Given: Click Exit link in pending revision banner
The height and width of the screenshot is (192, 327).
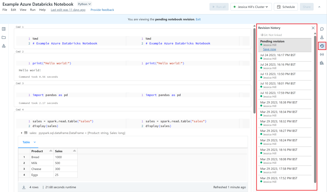Looking at the screenshot, I should pyautogui.click(x=198, y=19).
